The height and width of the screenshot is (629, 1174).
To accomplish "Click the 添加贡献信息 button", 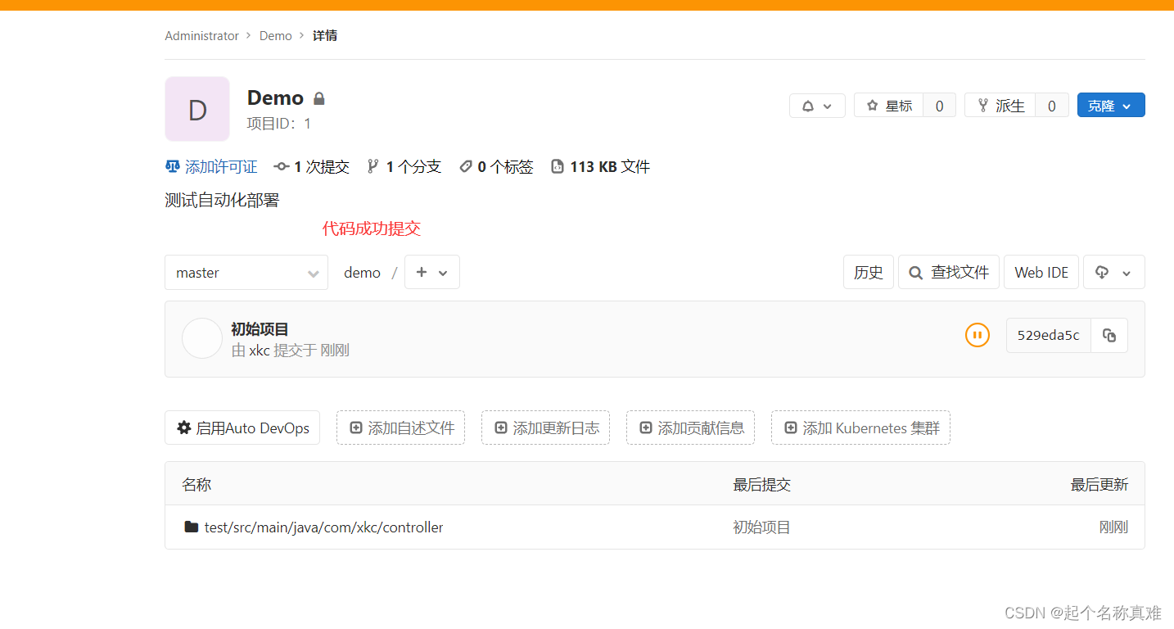I will tap(690, 428).
